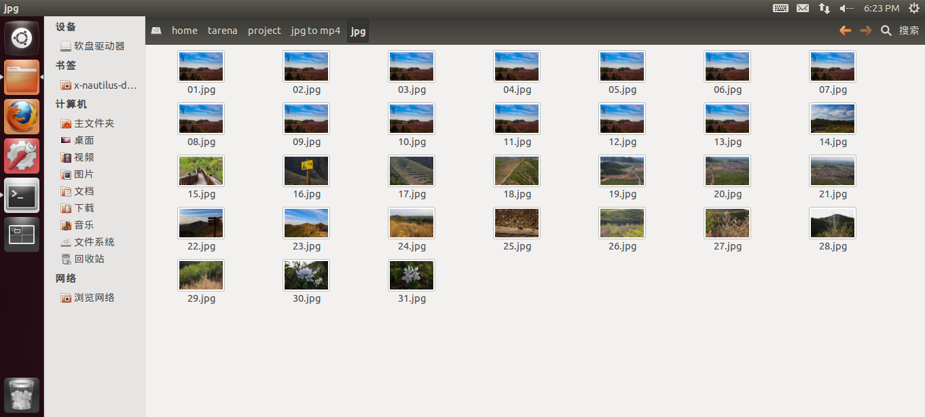Open the Workspace Switcher icon
The image size is (925, 417).
pyautogui.click(x=22, y=235)
